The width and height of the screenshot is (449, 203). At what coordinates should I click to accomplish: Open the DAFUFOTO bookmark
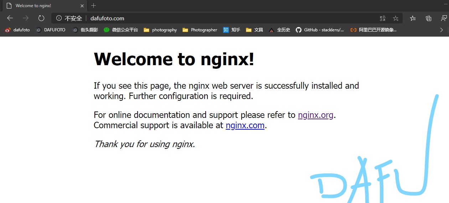(51, 30)
